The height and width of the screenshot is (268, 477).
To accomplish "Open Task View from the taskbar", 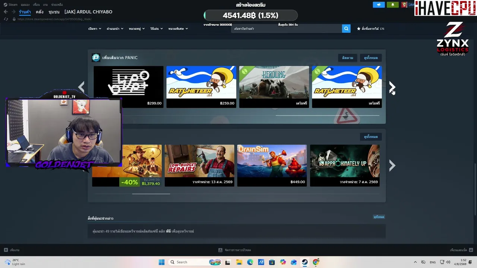I will [x=228, y=262].
